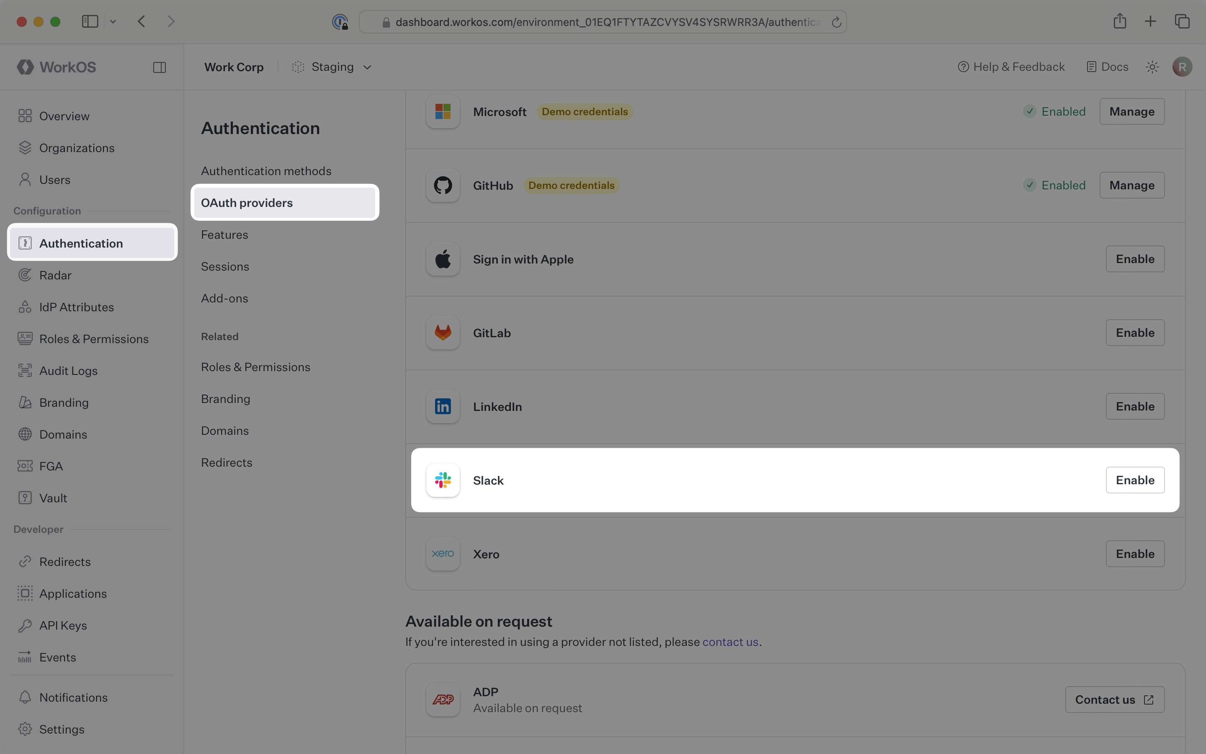This screenshot has width=1206, height=754.
Task: Click Contact us for ADP
Action: click(x=1113, y=699)
